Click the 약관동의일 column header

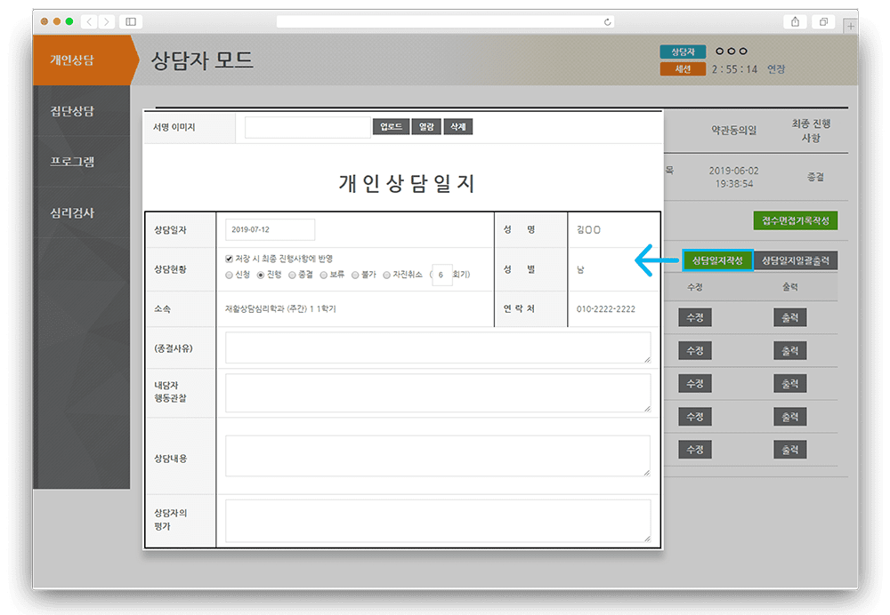(734, 131)
